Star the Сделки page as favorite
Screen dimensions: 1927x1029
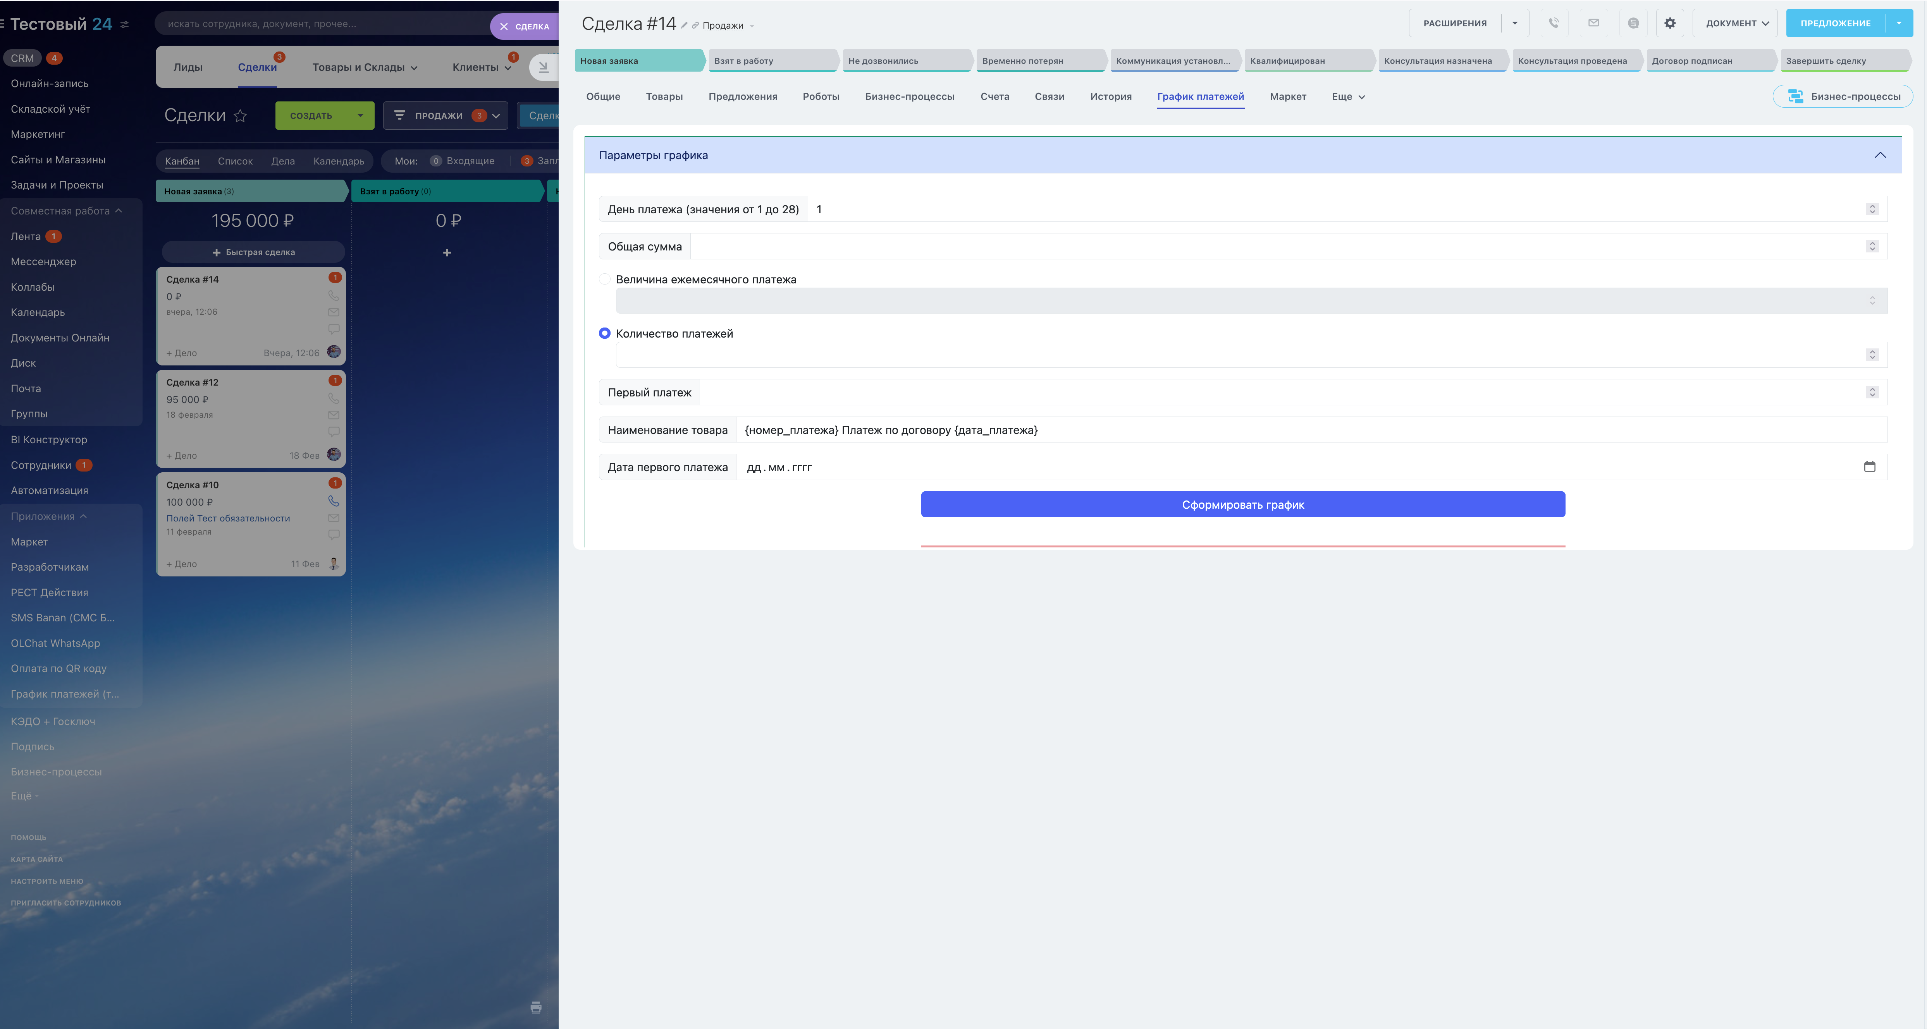[240, 116]
